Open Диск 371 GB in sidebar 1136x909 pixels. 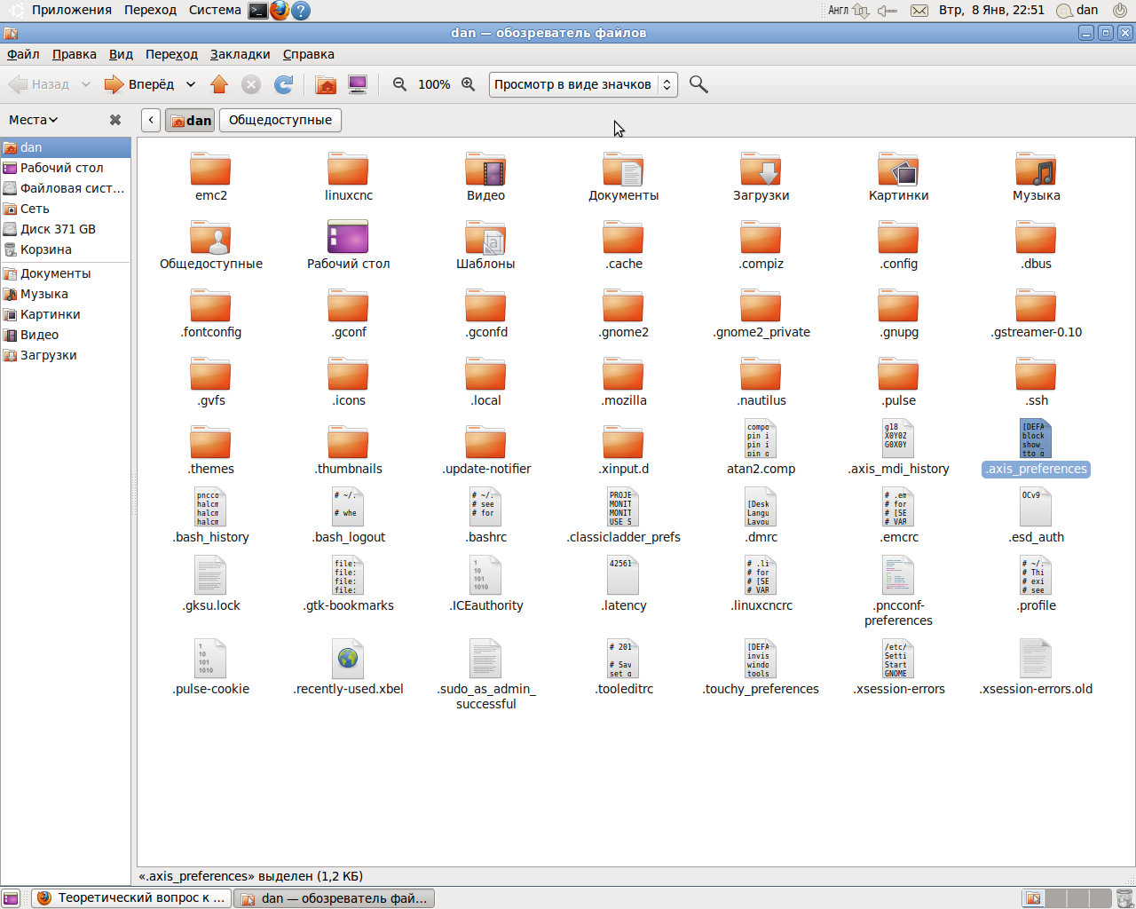coord(66,229)
